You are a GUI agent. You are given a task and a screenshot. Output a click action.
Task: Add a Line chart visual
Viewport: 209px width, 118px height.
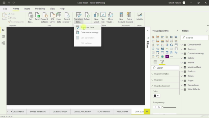coord(153,41)
